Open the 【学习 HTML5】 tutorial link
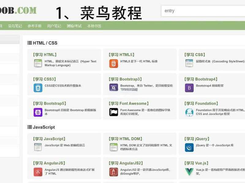This screenshot has height=183, width=245. click(121, 55)
